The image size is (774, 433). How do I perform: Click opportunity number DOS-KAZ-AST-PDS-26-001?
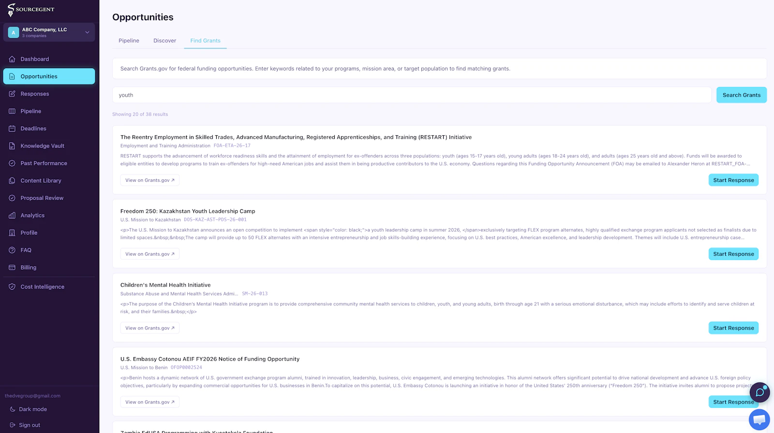tap(215, 219)
